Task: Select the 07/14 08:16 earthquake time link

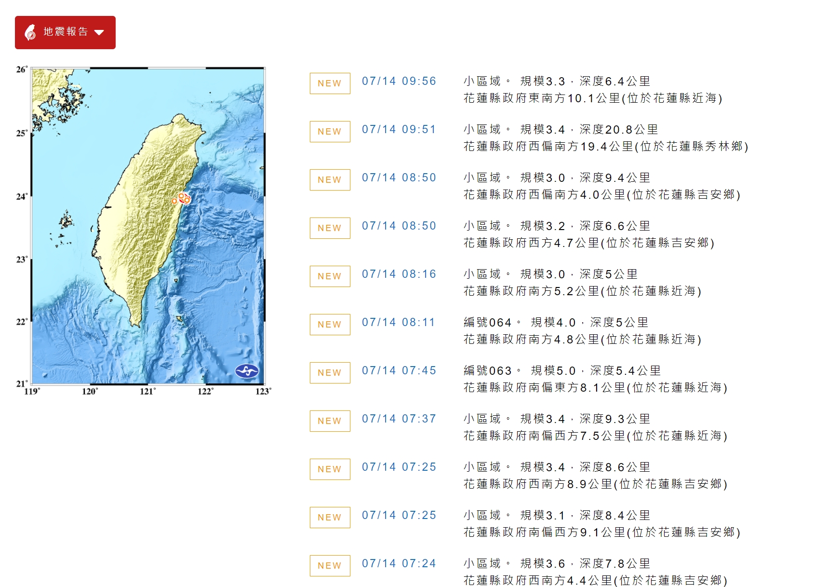Action: (x=399, y=274)
